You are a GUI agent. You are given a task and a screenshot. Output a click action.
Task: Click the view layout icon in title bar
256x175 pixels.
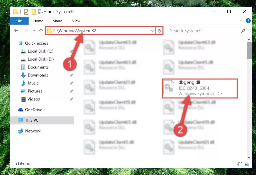tap(41, 12)
